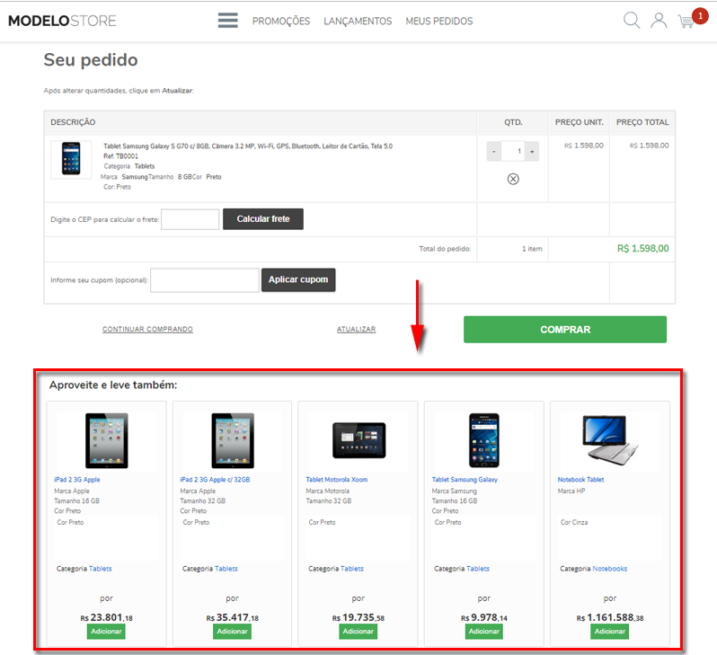Image resolution: width=717 pixels, height=655 pixels.
Task: Click the 'Ref. TB0001' reference text
Action: (120, 156)
